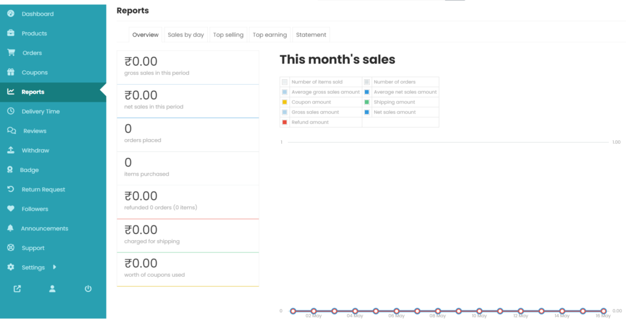626x328 pixels.
Task: Switch to the Sales by day tab
Action: [x=186, y=35]
